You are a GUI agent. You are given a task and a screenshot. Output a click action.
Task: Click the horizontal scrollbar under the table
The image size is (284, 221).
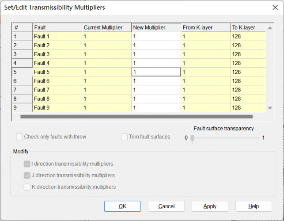(136, 117)
